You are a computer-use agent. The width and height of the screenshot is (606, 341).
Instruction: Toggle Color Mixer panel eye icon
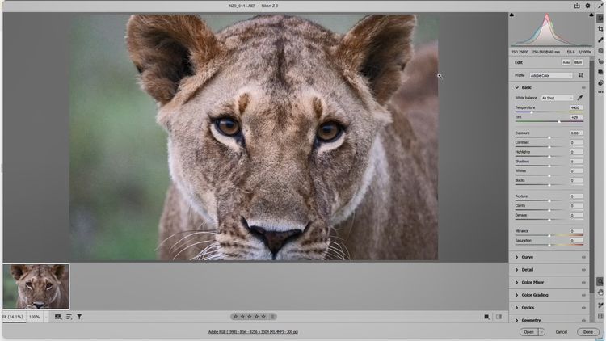tap(583, 282)
